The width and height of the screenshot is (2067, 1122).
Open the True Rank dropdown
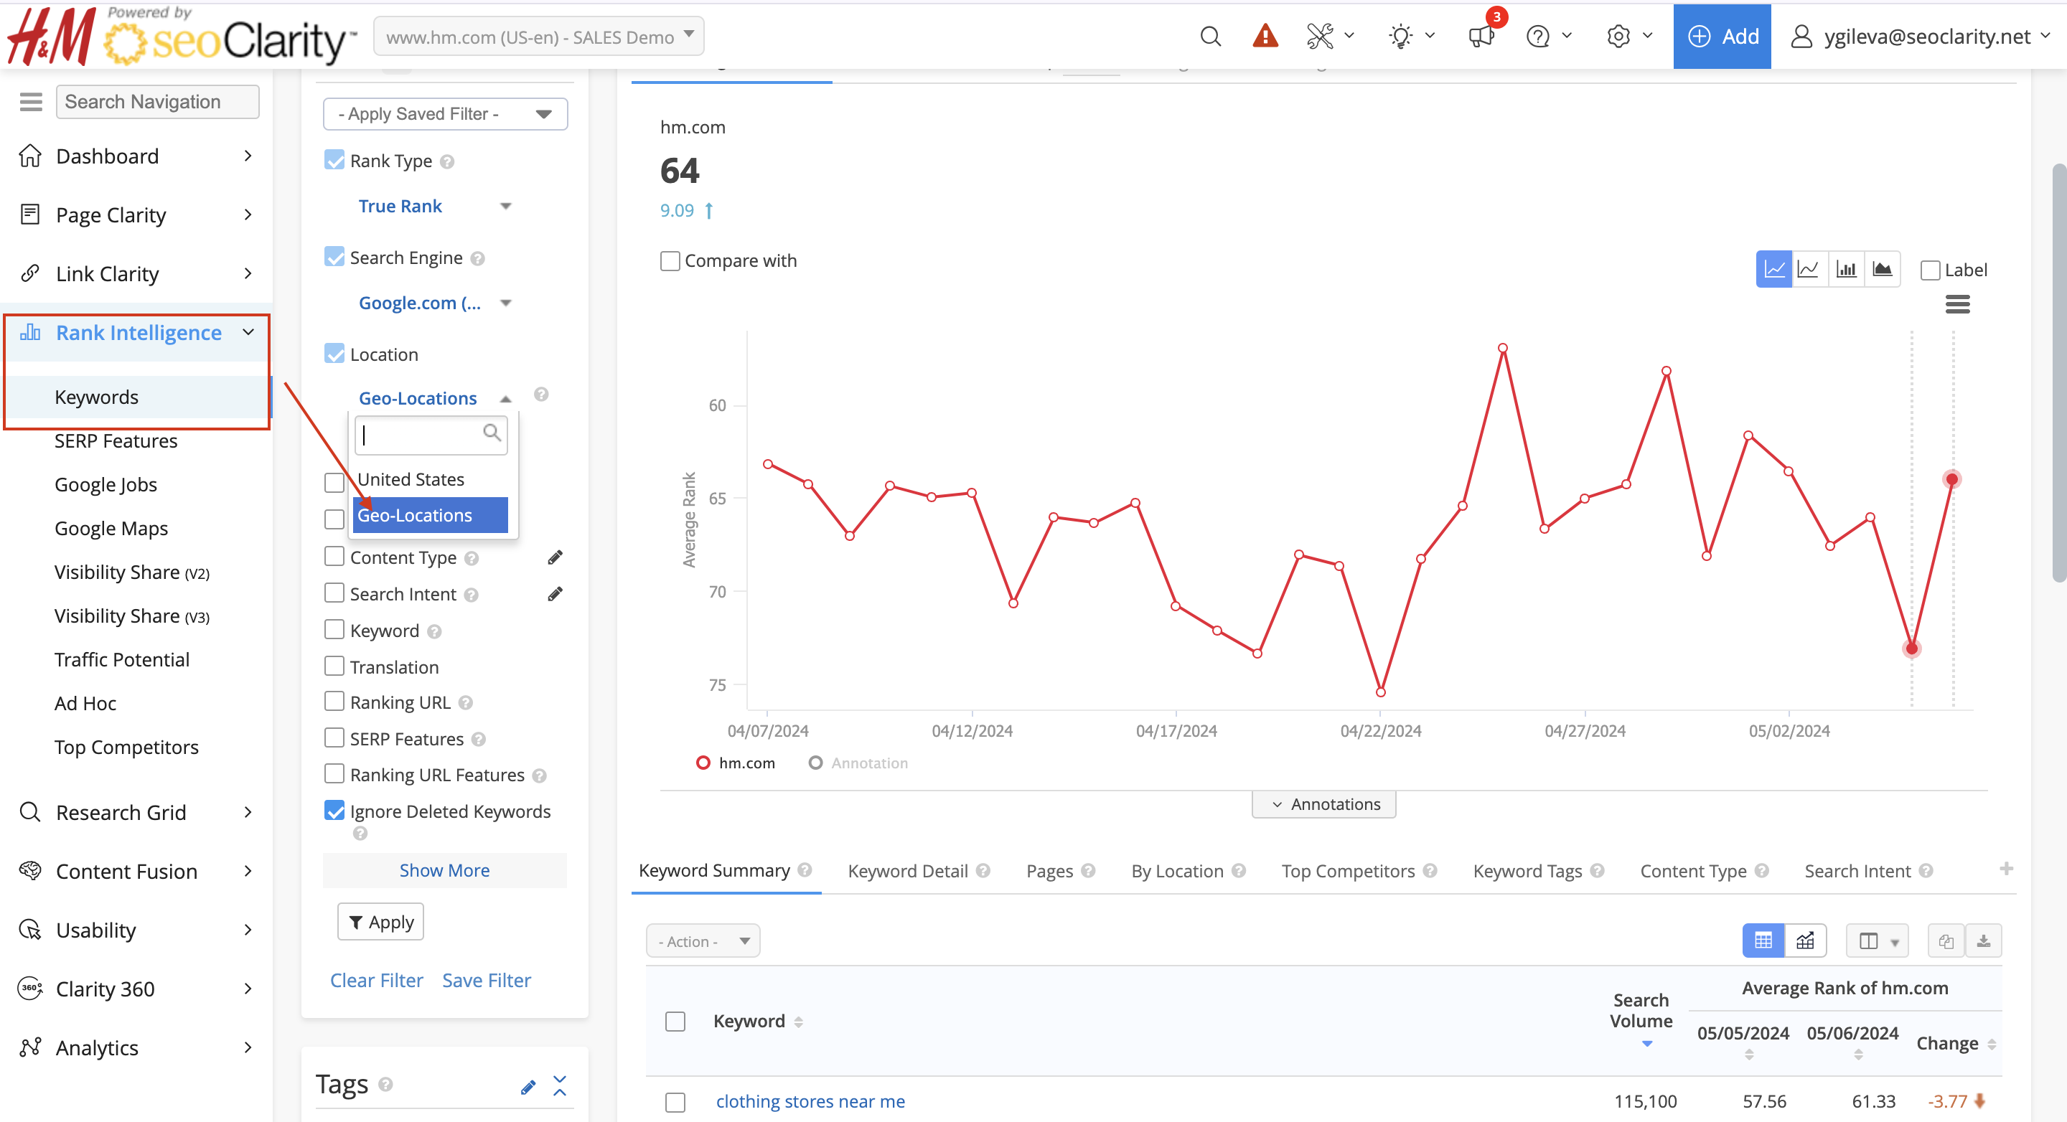(x=434, y=206)
